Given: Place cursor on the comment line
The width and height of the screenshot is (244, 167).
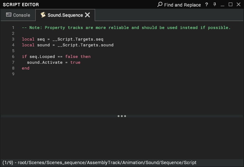Looking at the screenshot, I should tap(126, 28).
